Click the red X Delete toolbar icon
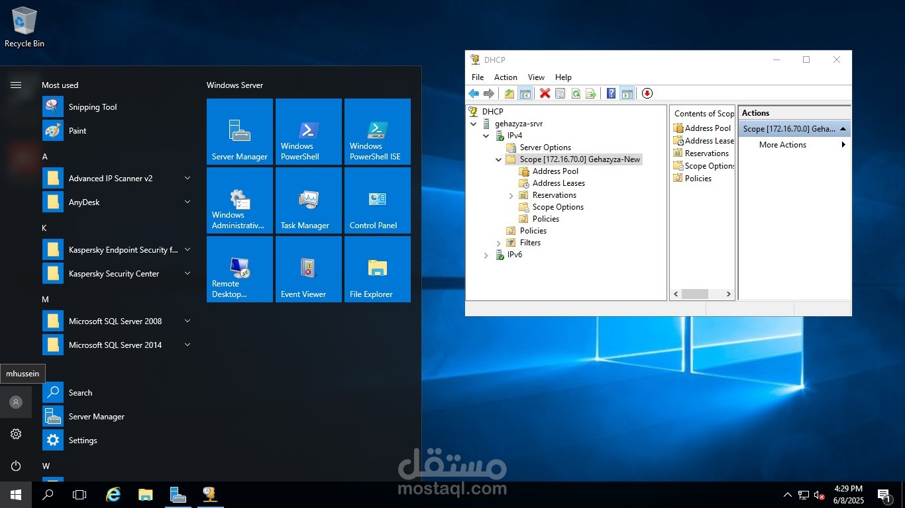This screenshot has height=508, width=905. pos(545,93)
